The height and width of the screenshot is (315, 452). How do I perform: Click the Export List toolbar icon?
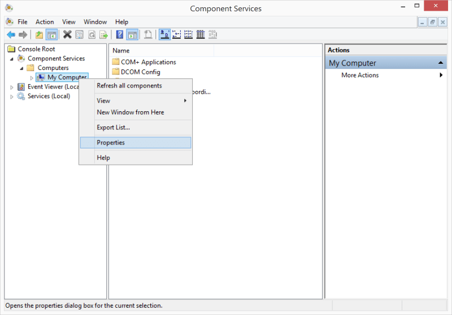[x=104, y=35]
